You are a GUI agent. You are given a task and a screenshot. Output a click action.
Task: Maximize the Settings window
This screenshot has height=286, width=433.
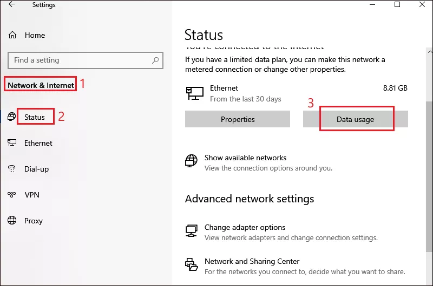[x=397, y=4]
